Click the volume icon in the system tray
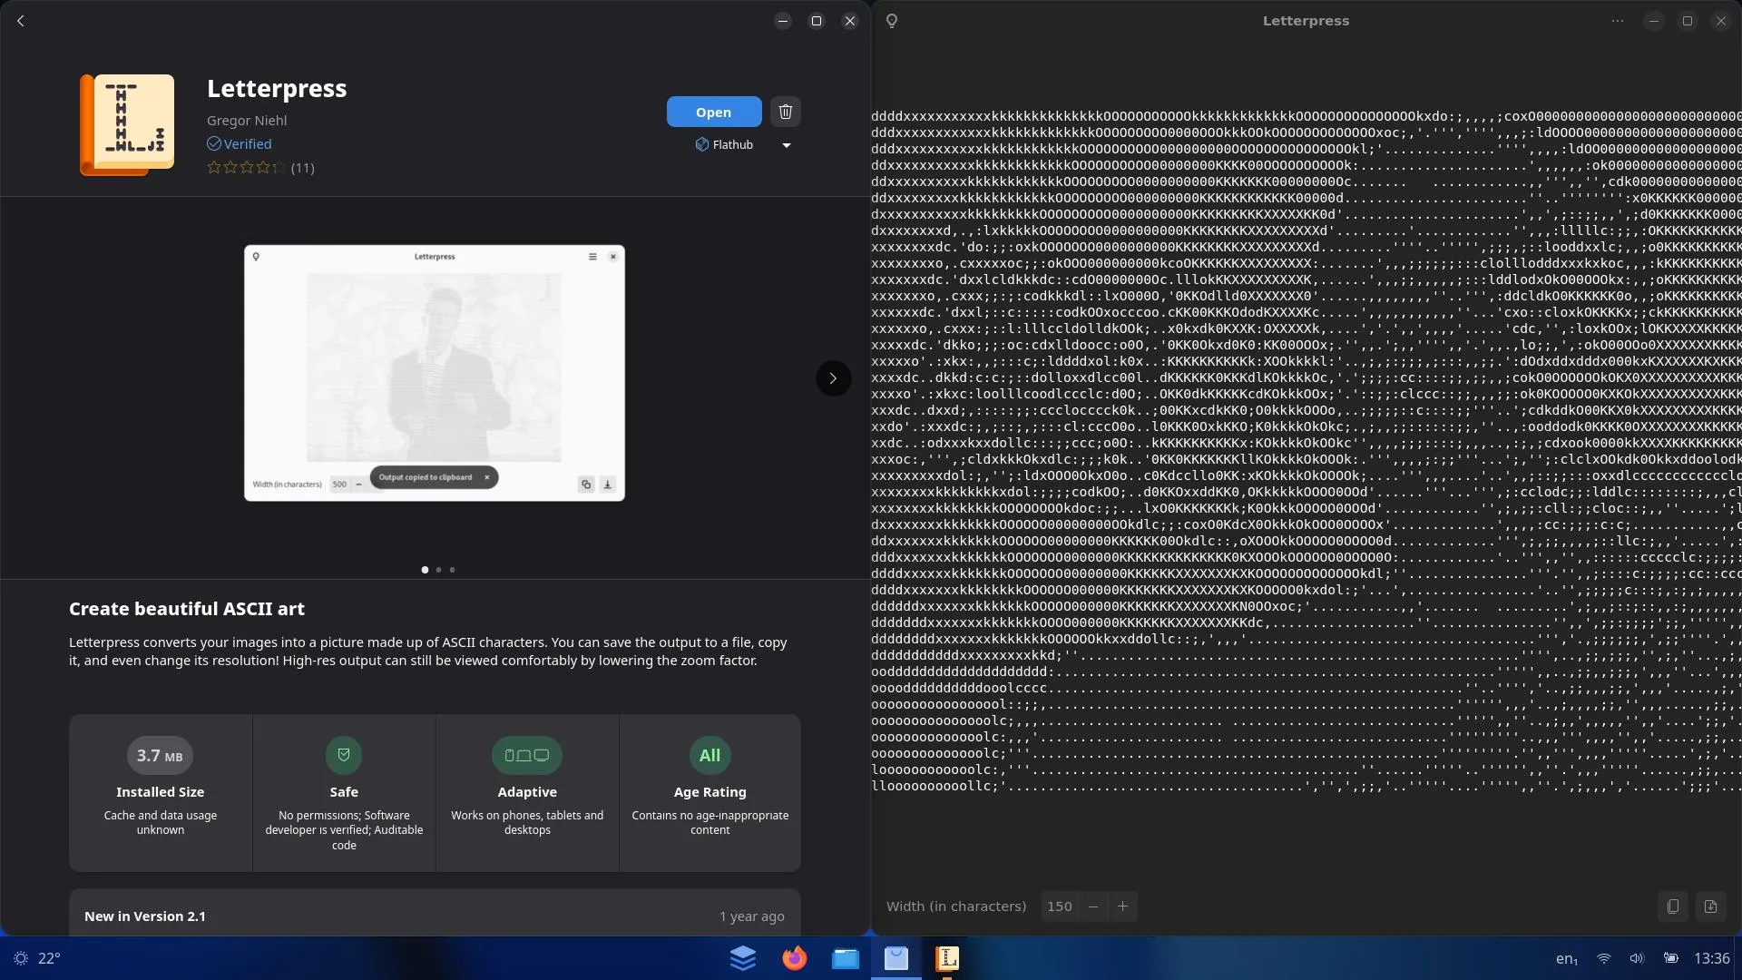 pos(1637,958)
